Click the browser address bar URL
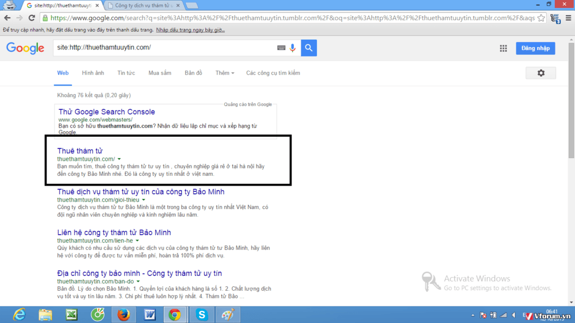This screenshot has height=323, width=575. (292, 18)
